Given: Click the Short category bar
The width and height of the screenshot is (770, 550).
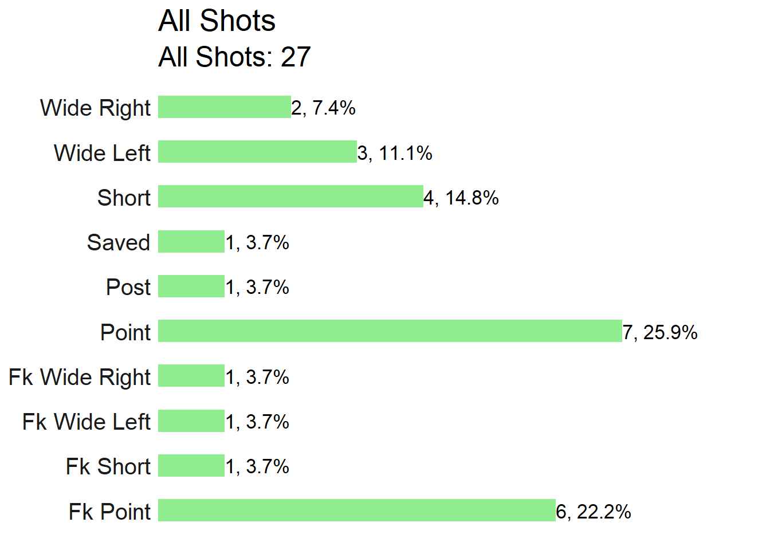Looking at the screenshot, I should [x=290, y=197].
